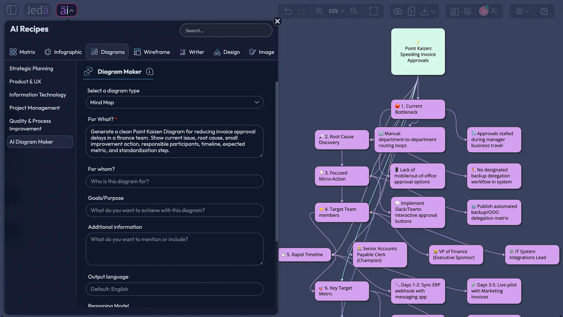Toggle the left sidebar panel icon

tap(11, 10)
